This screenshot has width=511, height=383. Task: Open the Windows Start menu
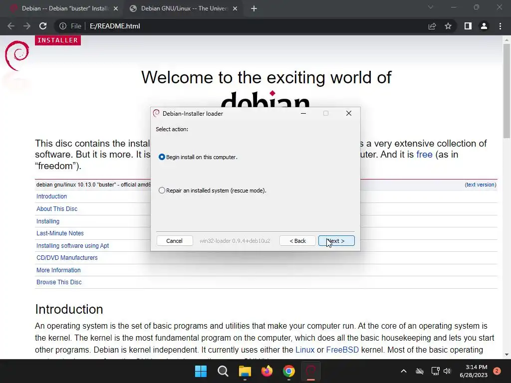click(x=201, y=371)
